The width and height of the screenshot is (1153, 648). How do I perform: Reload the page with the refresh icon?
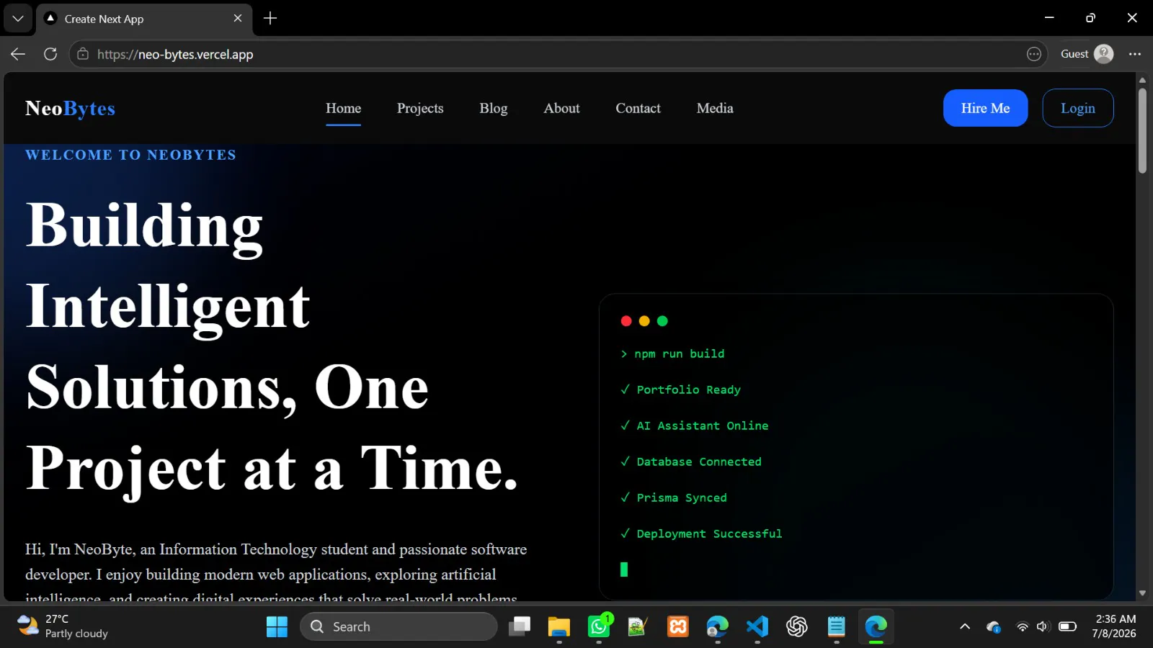point(50,54)
